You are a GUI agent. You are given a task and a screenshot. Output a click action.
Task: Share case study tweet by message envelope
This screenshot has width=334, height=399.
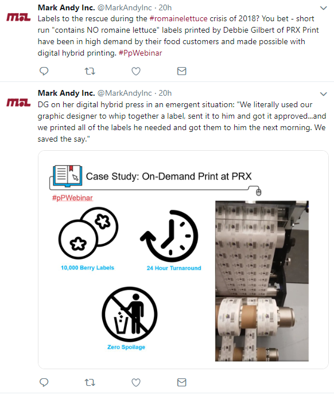point(182,382)
